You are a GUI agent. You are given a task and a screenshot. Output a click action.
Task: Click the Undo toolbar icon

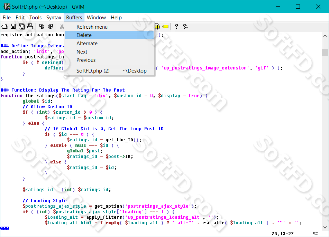[x=42, y=26]
